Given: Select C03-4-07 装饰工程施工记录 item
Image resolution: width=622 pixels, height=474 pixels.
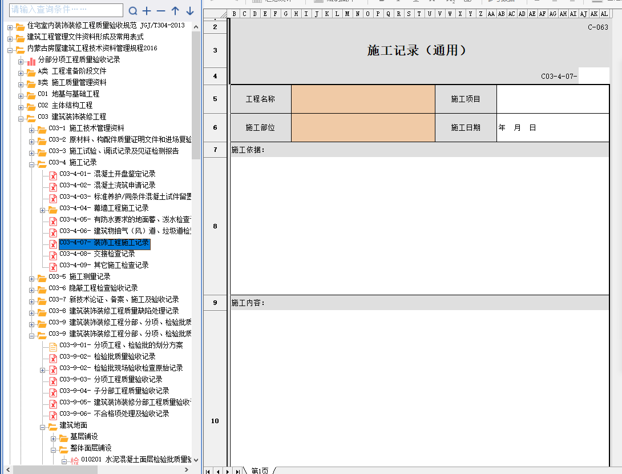Looking at the screenshot, I should 104,243.
